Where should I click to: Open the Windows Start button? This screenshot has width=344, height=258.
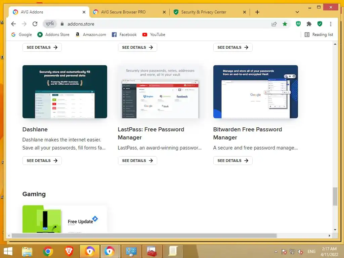coord(8,251)
